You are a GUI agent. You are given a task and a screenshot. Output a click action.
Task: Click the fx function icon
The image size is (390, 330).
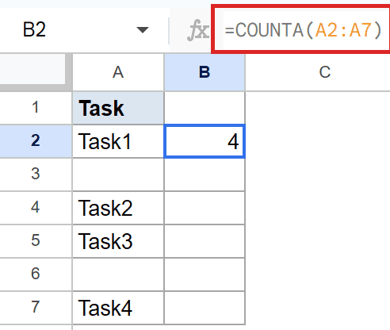tap(198, 30)
